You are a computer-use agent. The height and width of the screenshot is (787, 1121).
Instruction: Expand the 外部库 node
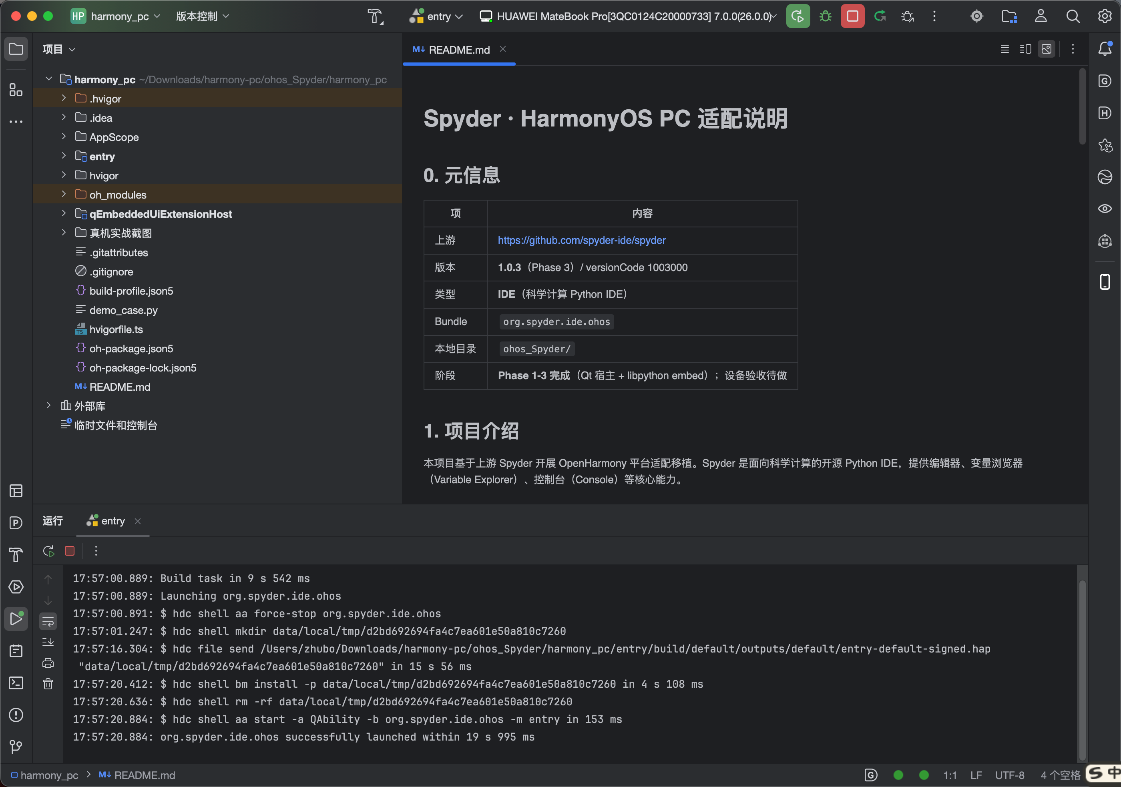[48, 406]
